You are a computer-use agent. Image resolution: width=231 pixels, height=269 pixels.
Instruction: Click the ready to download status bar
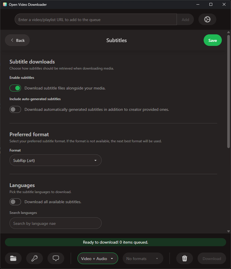point(115,242)
